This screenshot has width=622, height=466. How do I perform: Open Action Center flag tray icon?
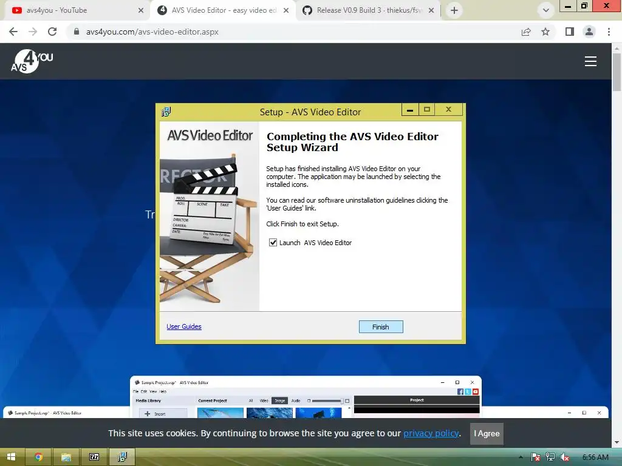(x=535, y=458)
